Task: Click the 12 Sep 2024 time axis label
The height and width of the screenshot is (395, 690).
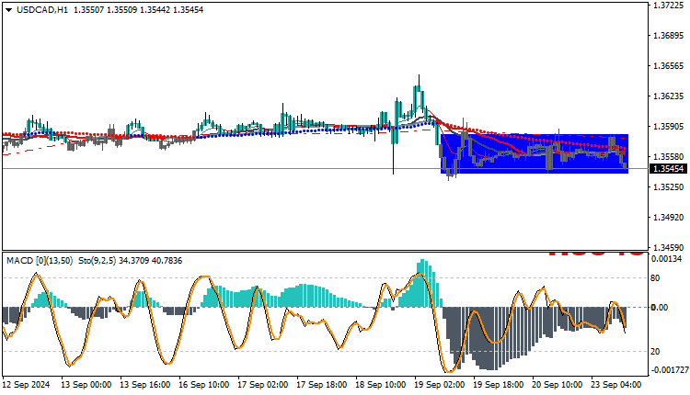Action: [26, 385]
